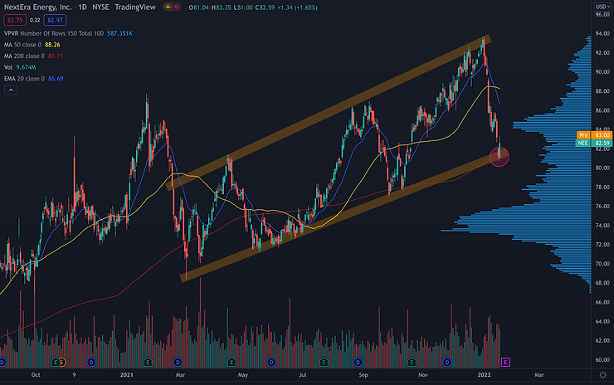Image resolution: width=614 pixels, height=385 pixels.
Task: Click the open price O81.04
Action: [x=198, y=7]
